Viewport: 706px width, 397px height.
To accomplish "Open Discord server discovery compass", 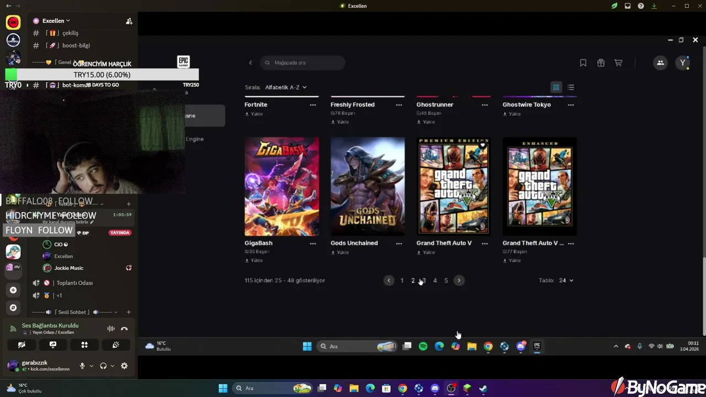I will (13, 308).
